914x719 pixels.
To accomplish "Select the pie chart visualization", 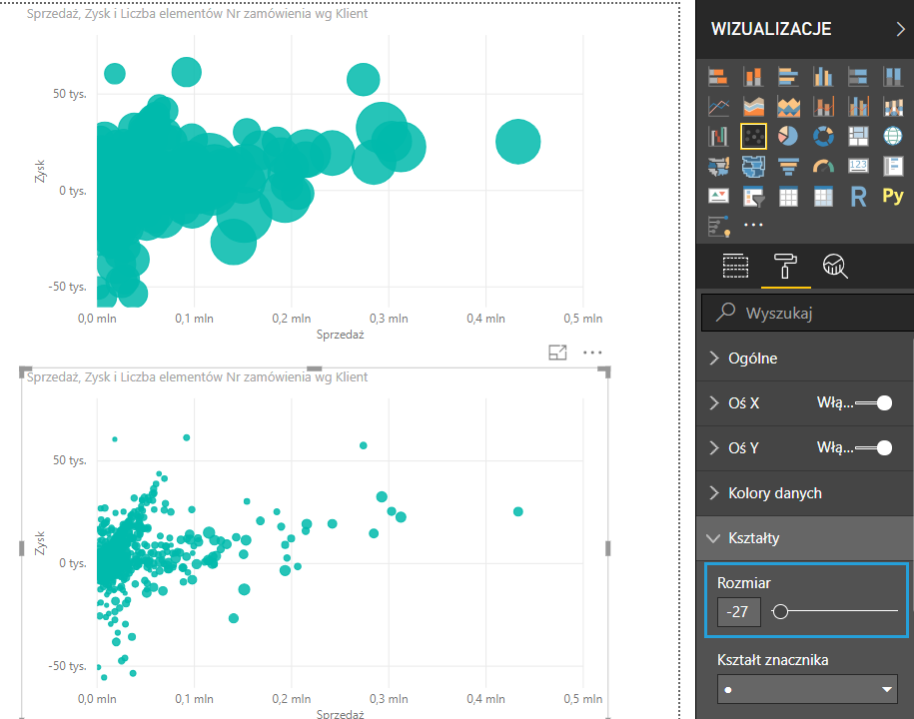I will click(788, 136).
